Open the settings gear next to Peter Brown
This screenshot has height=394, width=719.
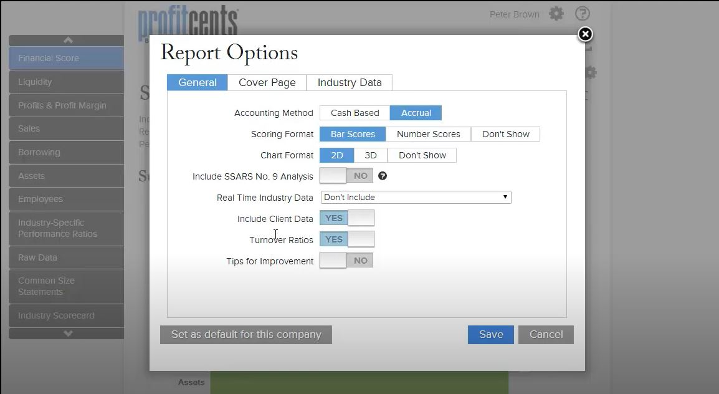[556, 13]
